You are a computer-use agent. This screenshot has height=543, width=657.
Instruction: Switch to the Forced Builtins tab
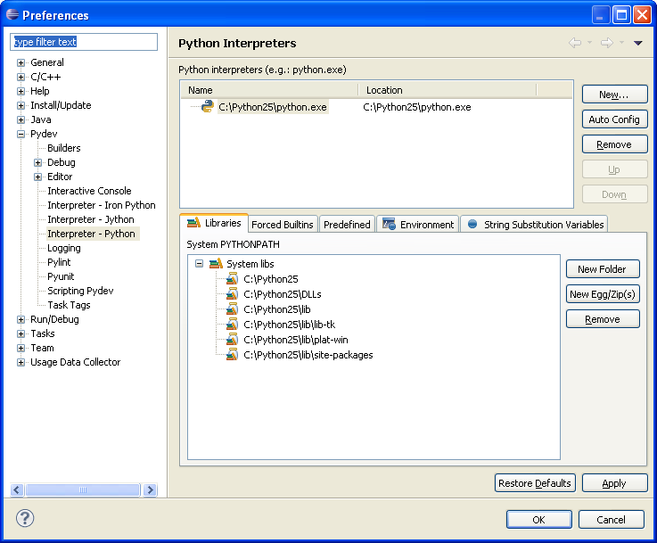283,224
